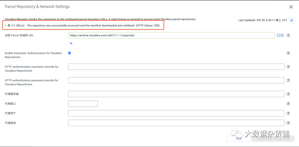Reset repository URL to default value
This screenshot has width=299, height=147.
[71, 44]
